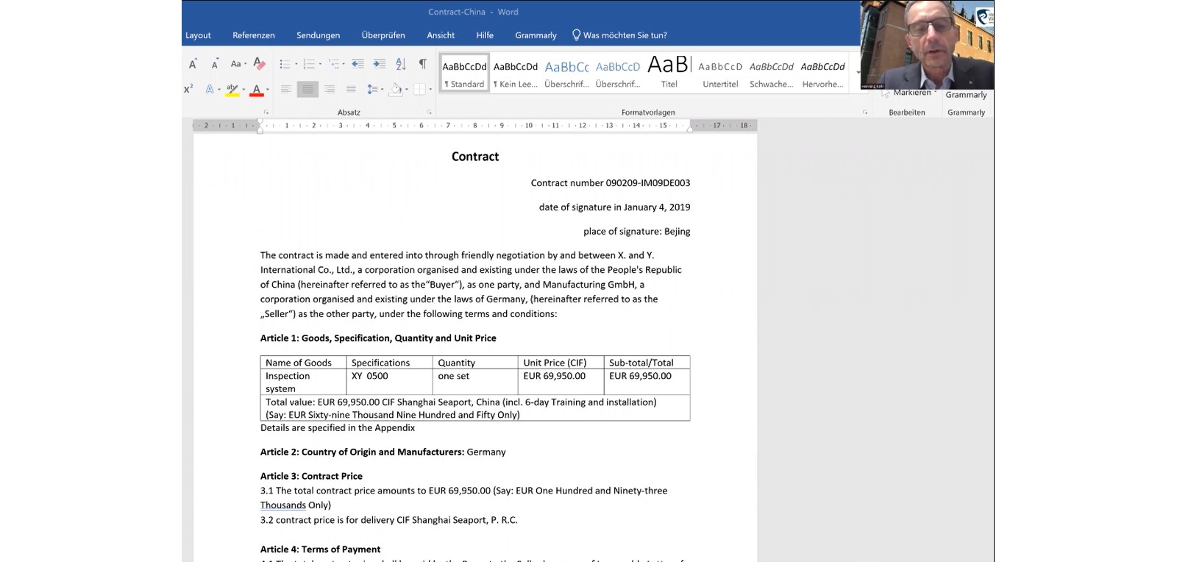
Task: Click the Markieren button
Action: pos(911,93)
